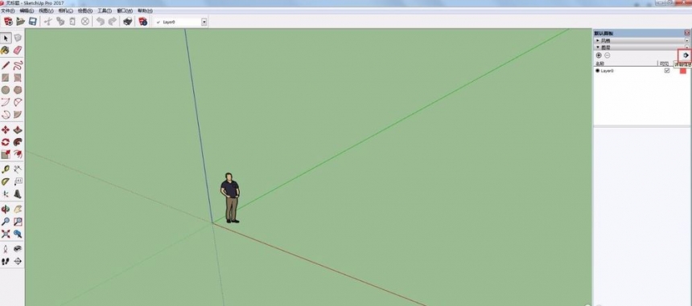Click the Print icon in toolbar
This screenshot has width=692, height=306.
click(x=128, y=21)
